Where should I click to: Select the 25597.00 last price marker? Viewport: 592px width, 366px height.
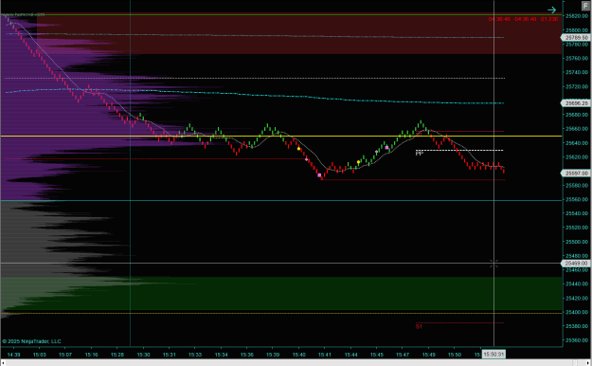576,173
